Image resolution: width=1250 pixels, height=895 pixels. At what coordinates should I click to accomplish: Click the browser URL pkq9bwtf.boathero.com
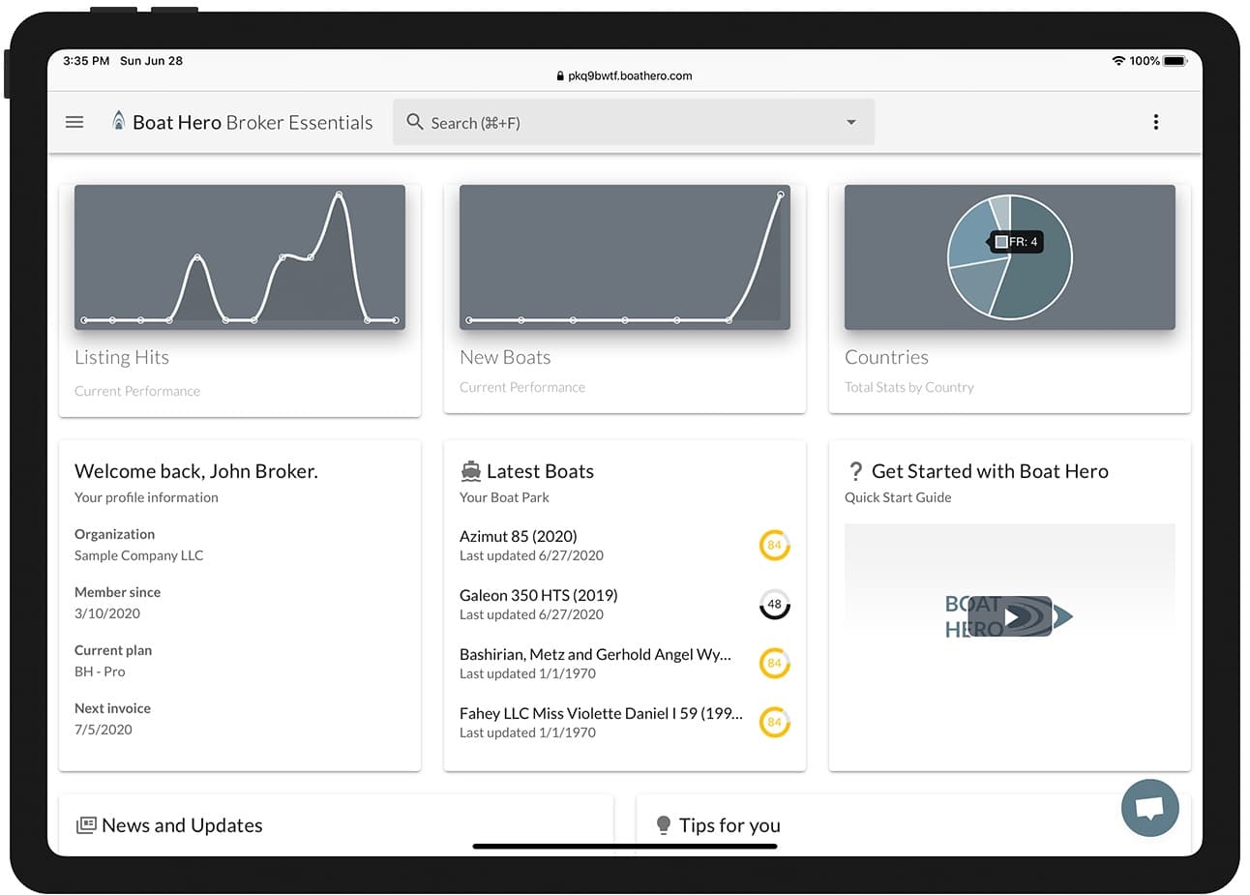[629, 75]
